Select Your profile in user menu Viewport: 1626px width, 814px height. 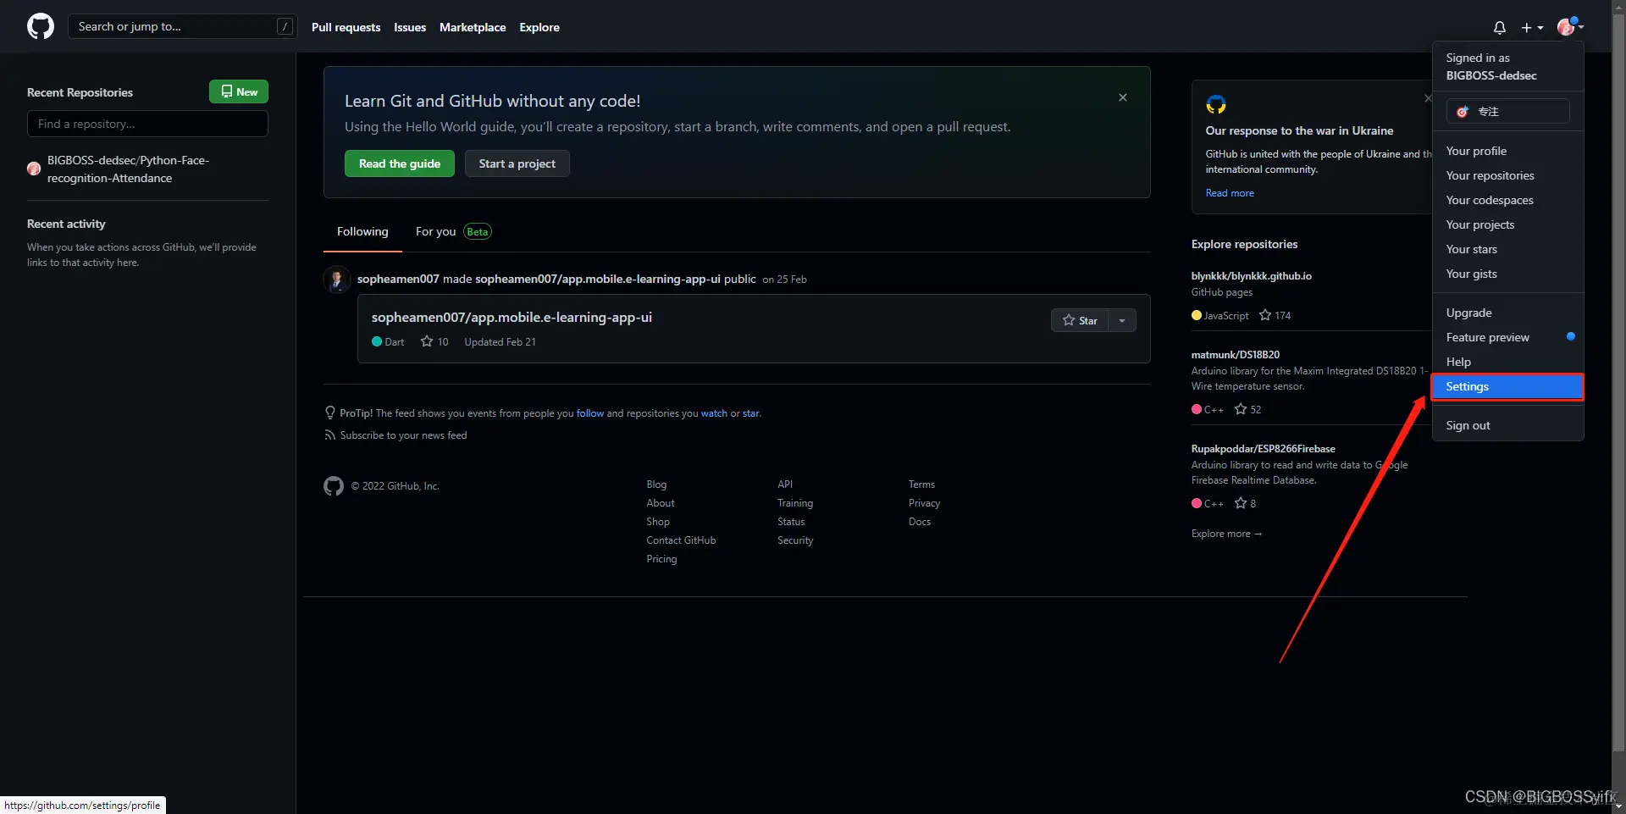1507,151
